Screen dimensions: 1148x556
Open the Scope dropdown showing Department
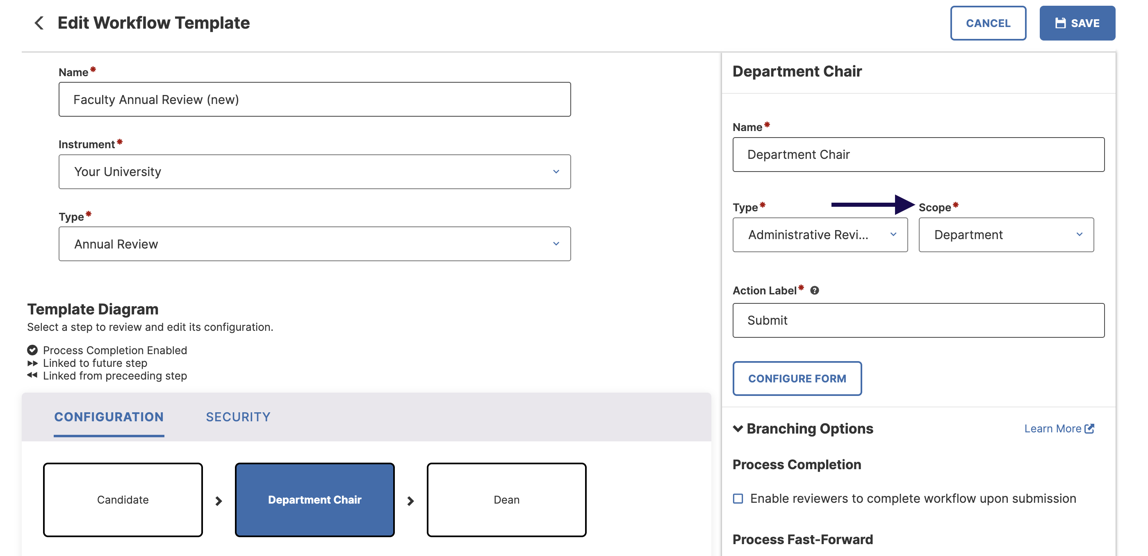(1006, 235)
